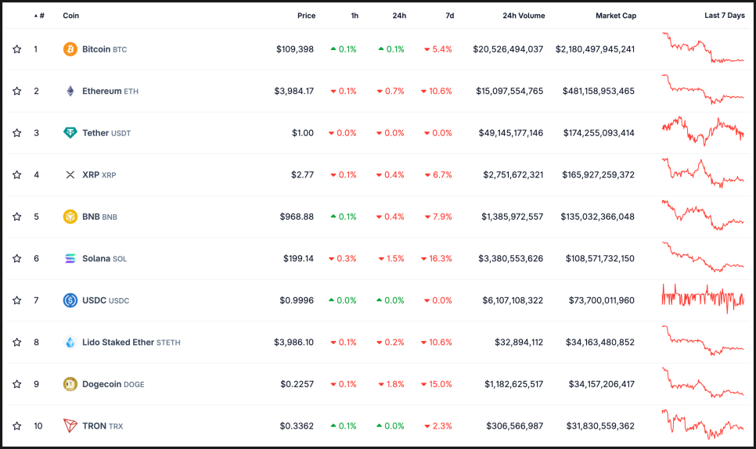Click the Dogecoin logo icon

pyautogui.click(x=70, y=384)
